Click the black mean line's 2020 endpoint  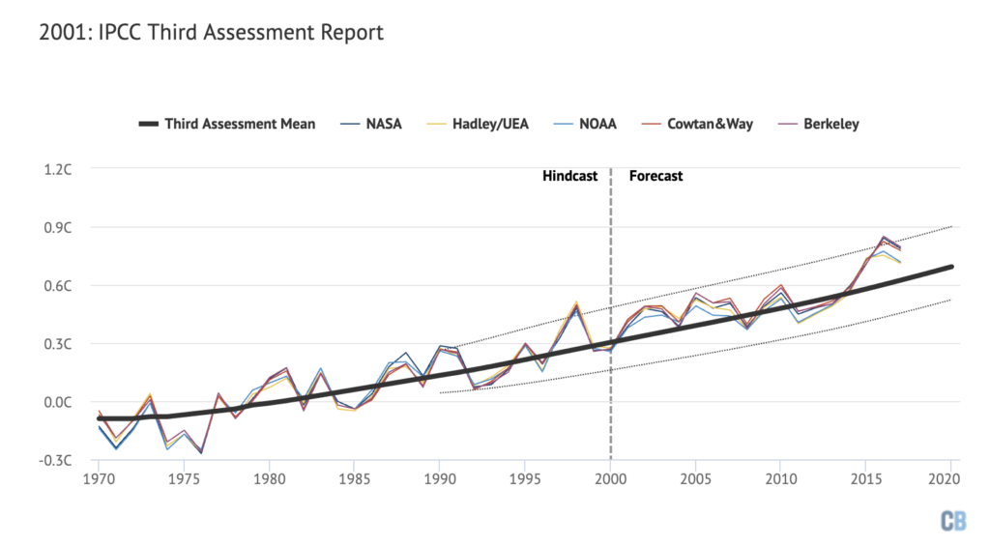950,267
